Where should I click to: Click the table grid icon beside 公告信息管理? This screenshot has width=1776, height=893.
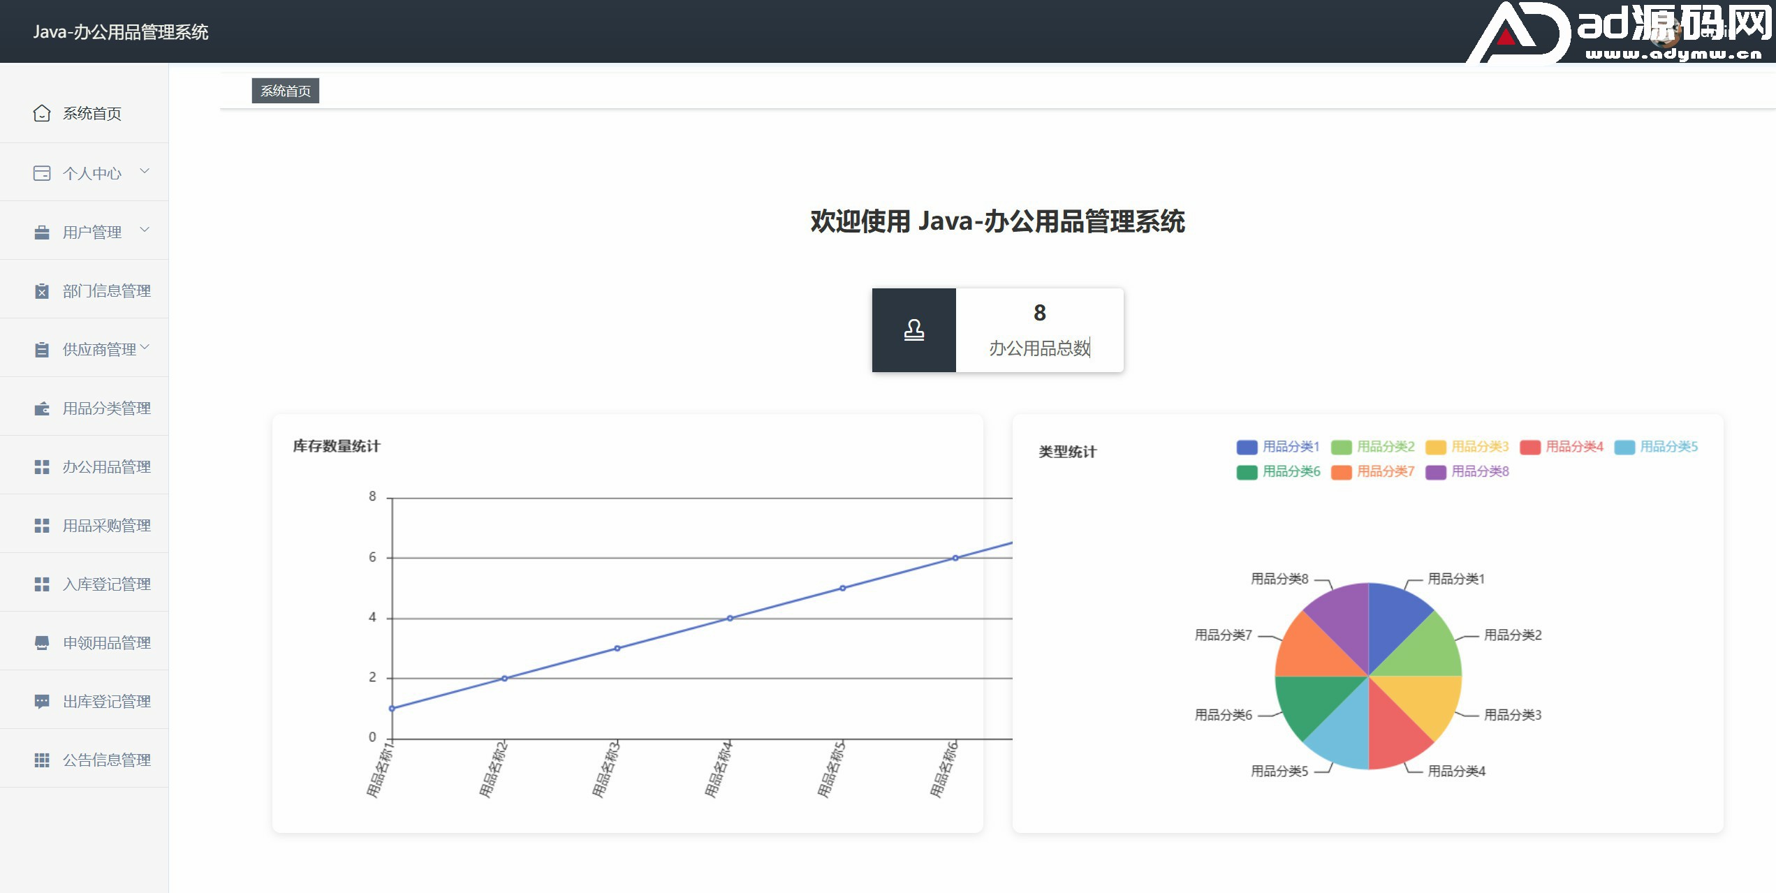[x=42, y=760]
